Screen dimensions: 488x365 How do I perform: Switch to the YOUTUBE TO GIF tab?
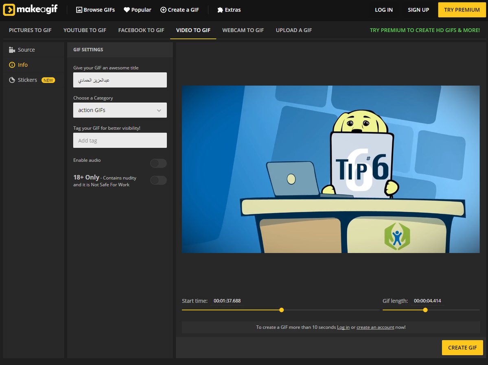click(85, 30)
